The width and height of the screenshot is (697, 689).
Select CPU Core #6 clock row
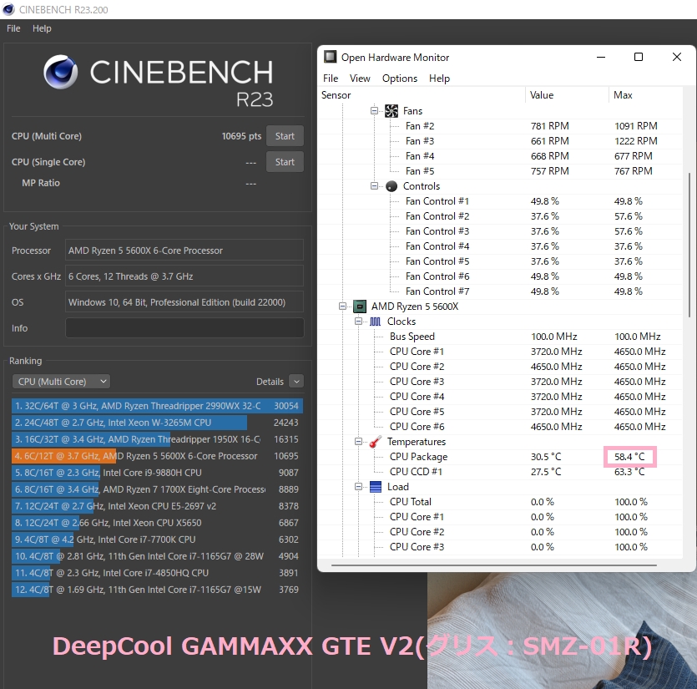click(501, 427)
